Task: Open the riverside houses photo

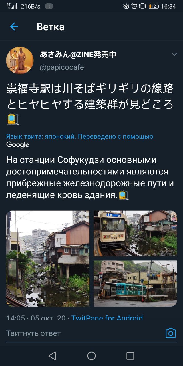Action: 48,258
